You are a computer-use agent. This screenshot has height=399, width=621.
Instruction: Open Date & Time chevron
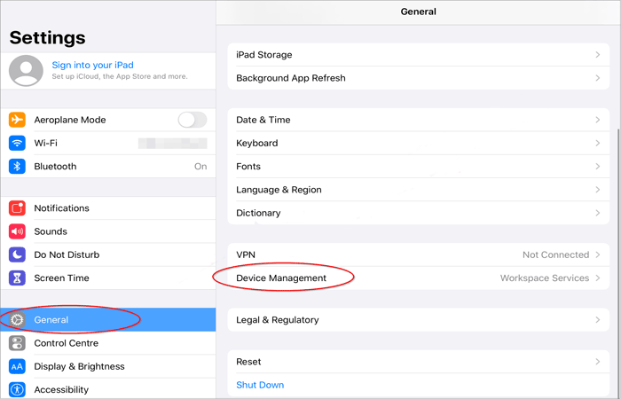(598, 120)
